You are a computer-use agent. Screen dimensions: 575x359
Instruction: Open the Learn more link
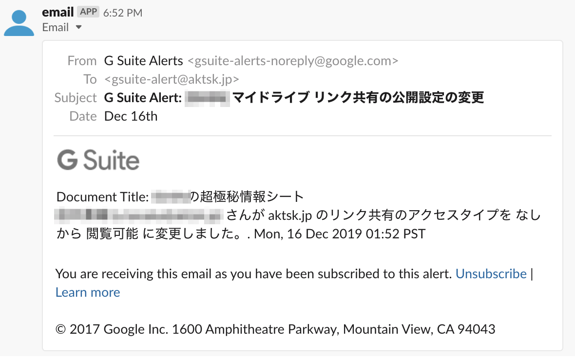pos(88,292)
